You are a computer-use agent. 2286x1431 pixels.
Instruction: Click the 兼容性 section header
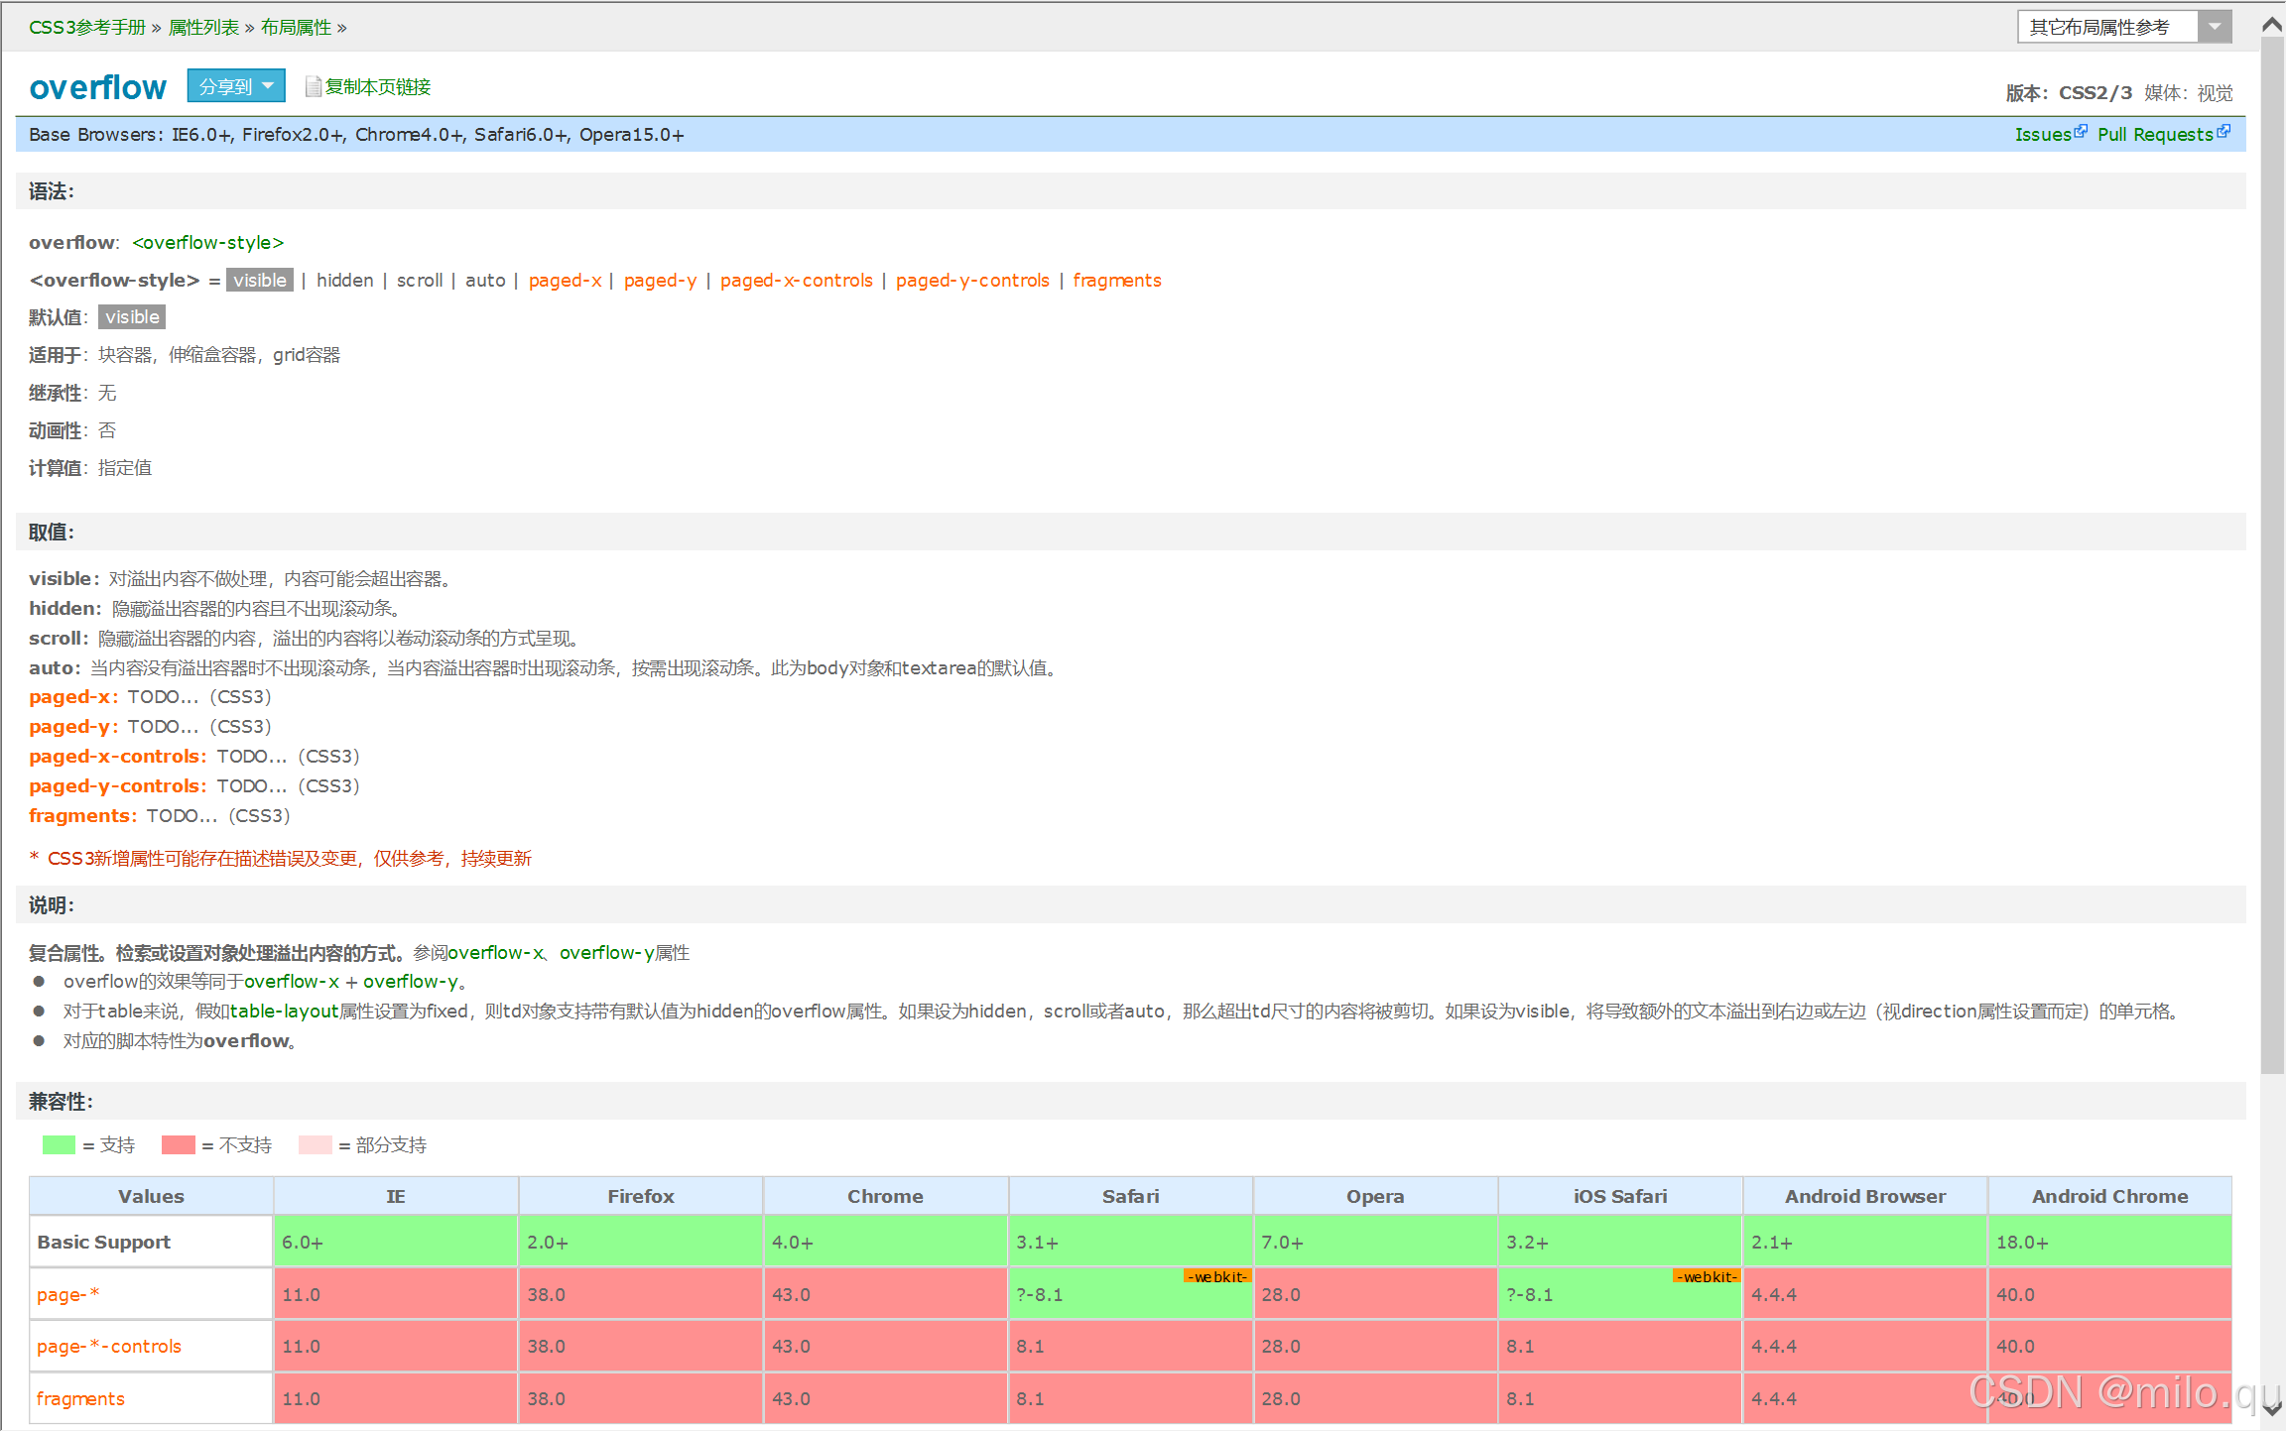1131,1102
